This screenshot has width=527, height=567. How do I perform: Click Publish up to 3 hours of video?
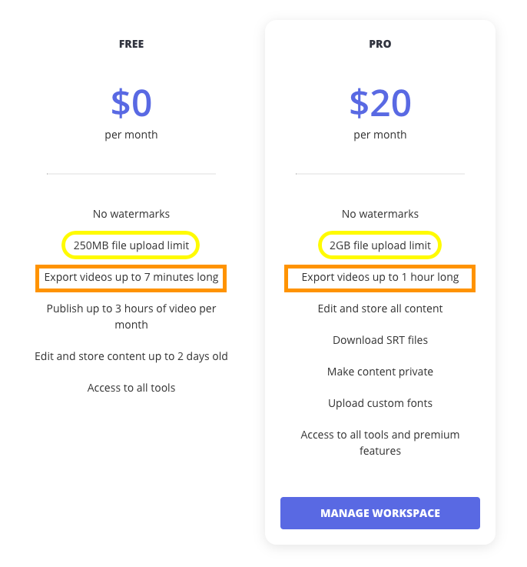(131, 316)
